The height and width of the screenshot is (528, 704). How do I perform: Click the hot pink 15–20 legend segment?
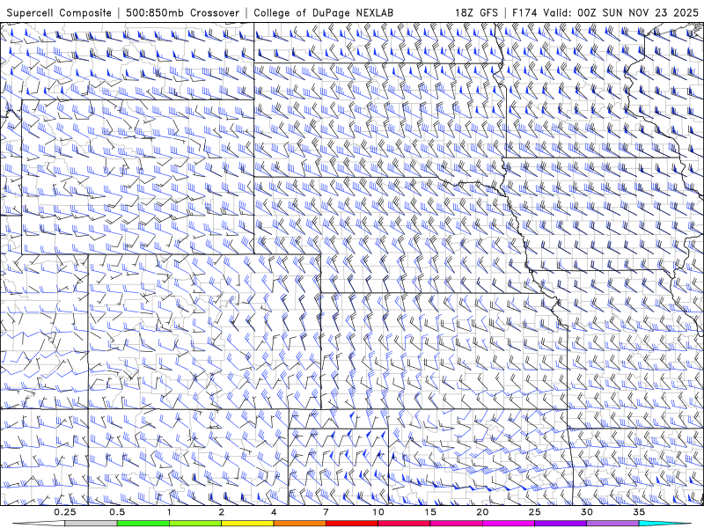click(456, 524)
